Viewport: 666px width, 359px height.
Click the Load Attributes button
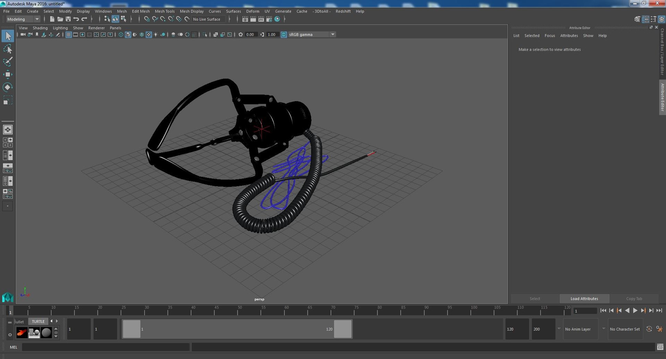[x=584, y=299]
